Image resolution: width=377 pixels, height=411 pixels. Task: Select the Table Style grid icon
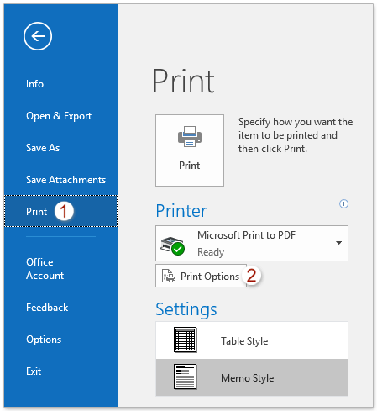click(x=185, y=340)
